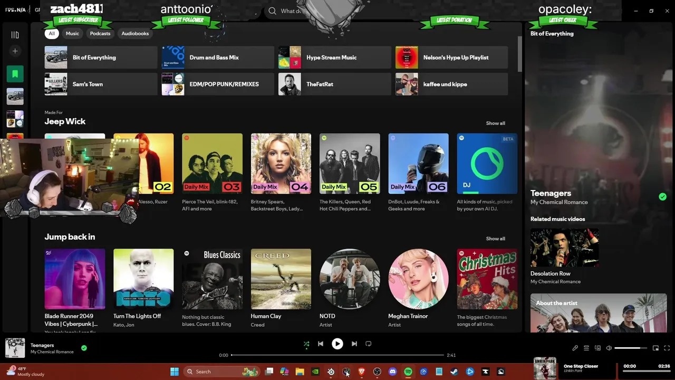
Task: Open Jeep playlist cover in left sidebar
Action: coord(15,97)
